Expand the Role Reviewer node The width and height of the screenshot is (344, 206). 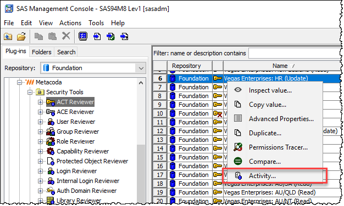[40, 141]
